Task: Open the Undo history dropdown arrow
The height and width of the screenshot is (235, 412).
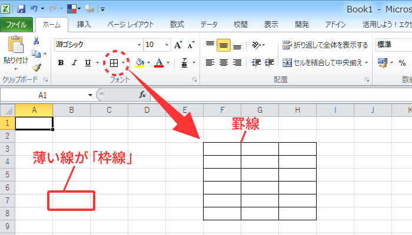Action: 42,9
